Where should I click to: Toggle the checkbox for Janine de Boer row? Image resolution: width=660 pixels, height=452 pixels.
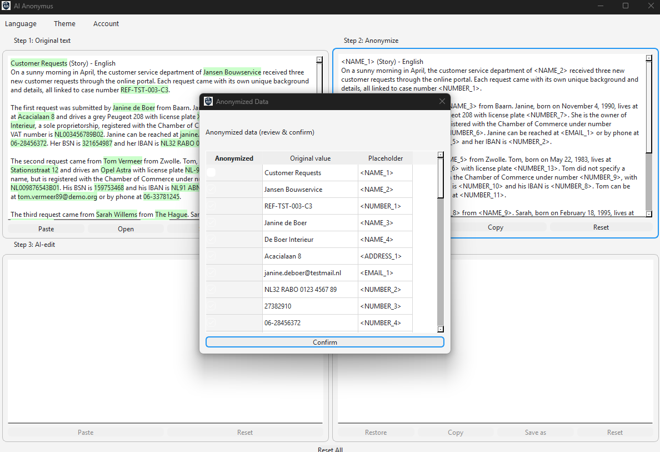pyautogui.click(x=211, y=222)
